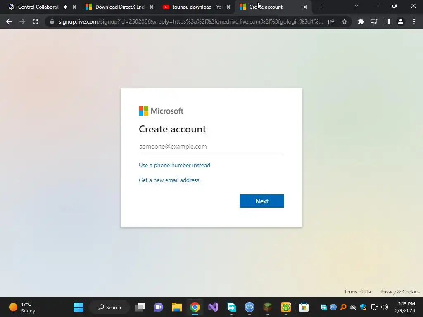
Task: Open the Extensions puzzle icon
Action: (x=361, y=21)
